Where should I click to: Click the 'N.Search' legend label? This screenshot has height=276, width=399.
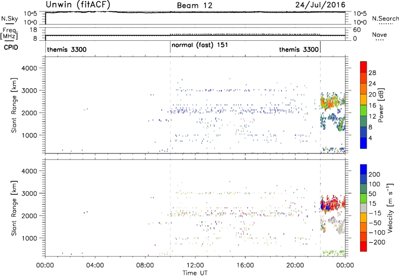tap(385, 18)
